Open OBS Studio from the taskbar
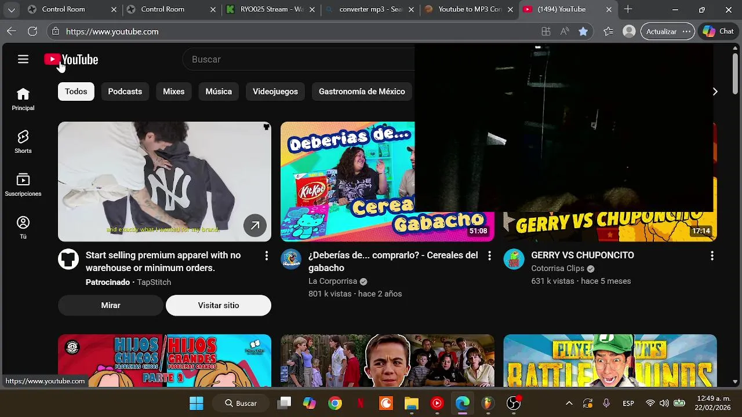 click(x=514, y=403)
